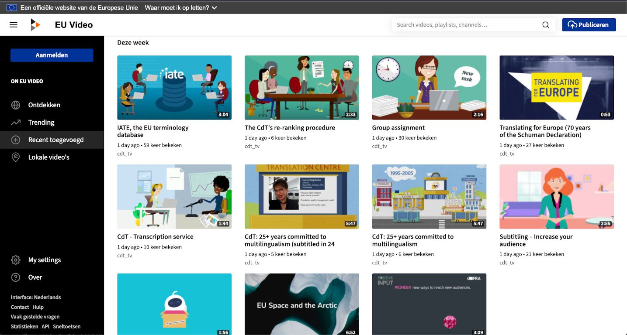Type in the search videos field
The height and width of the screenshot is (335, 627).
pyautogui.click(x=465, y=25)
